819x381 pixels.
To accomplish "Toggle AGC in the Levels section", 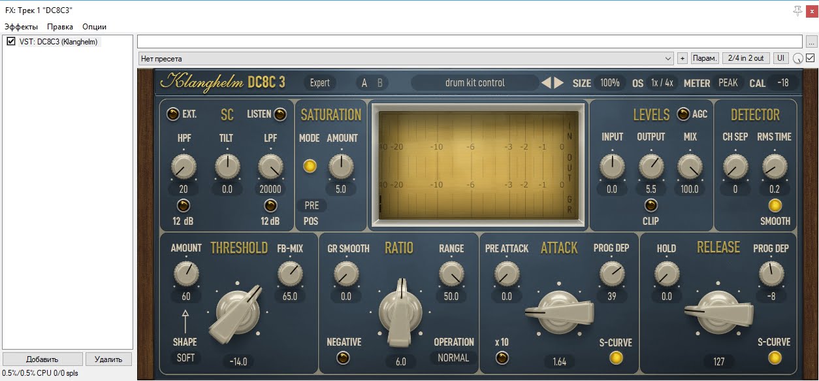I will 683,114.
